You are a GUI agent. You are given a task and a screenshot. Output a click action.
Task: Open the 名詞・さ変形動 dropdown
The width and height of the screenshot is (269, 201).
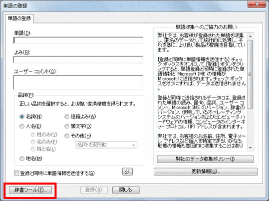106,145
